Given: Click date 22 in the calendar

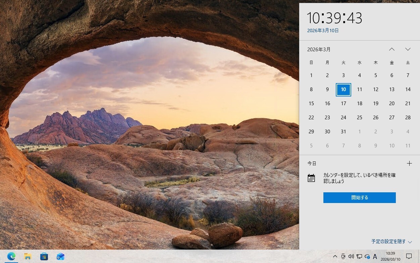Looking at the screenshot, I should coord(311,118).
